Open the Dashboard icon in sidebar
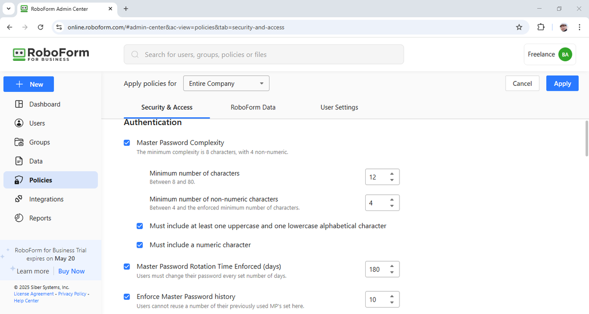Screen dimensions: 589x314 coord(19,104)
